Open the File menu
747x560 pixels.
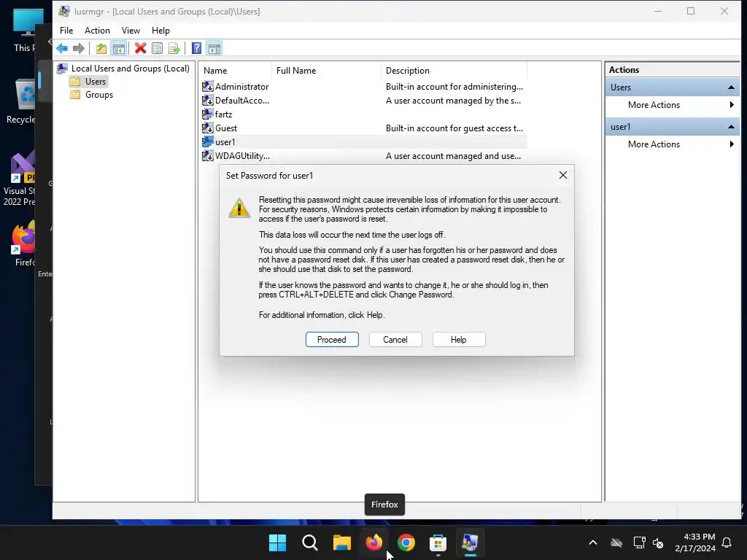(66, 31)
